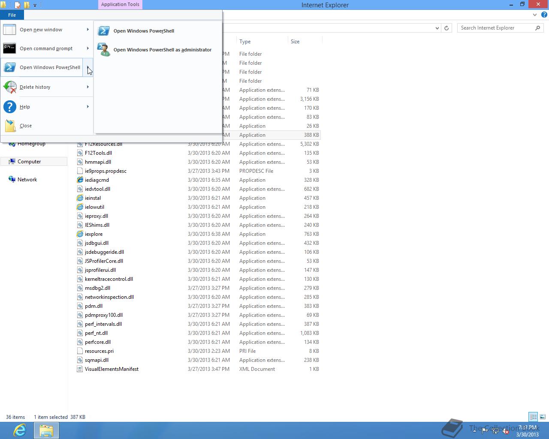549x439 pixels.
Task: Switch to details view layout icon
Action: coord(533,417)
